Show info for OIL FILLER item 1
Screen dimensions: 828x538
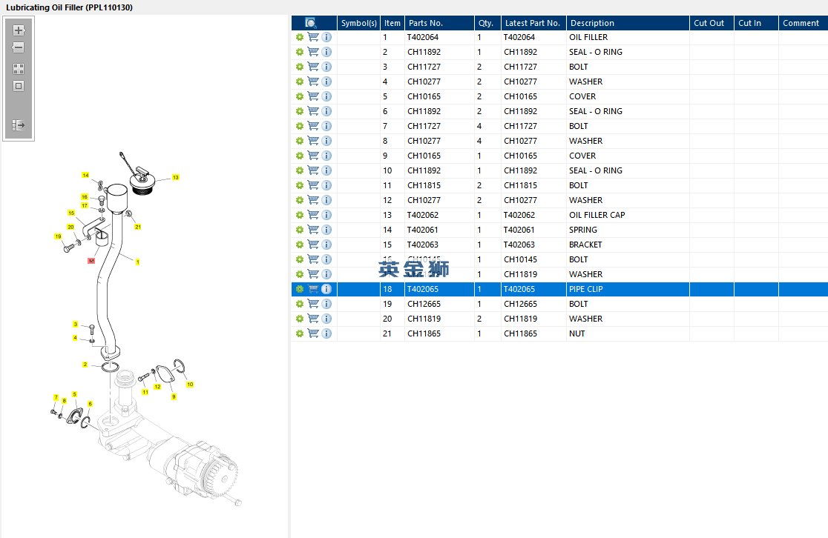[326, 37]
